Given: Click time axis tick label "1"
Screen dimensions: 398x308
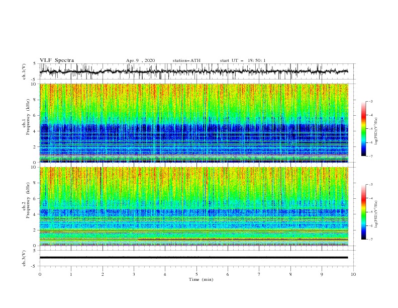Looking at the screenshot, I should click(71, 274).
